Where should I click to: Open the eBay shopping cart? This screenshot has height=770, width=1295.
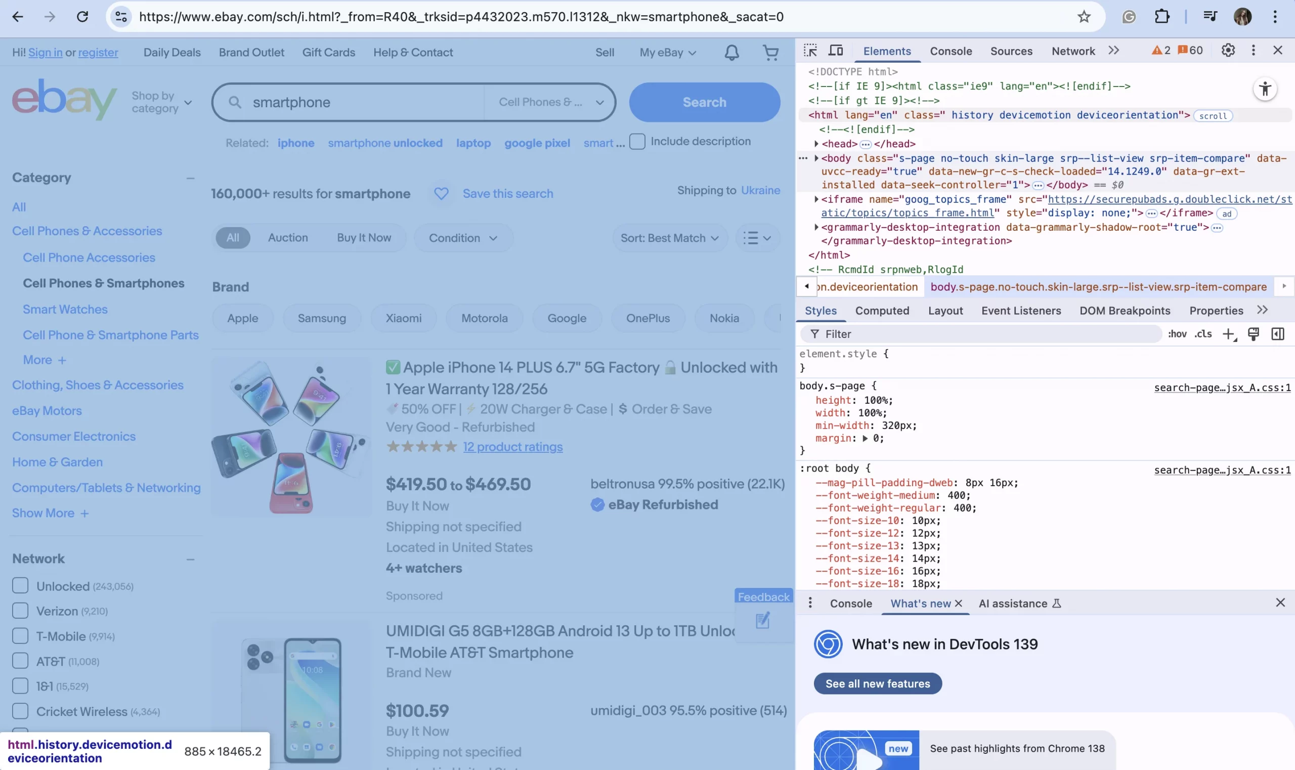(x=770, y=53)
